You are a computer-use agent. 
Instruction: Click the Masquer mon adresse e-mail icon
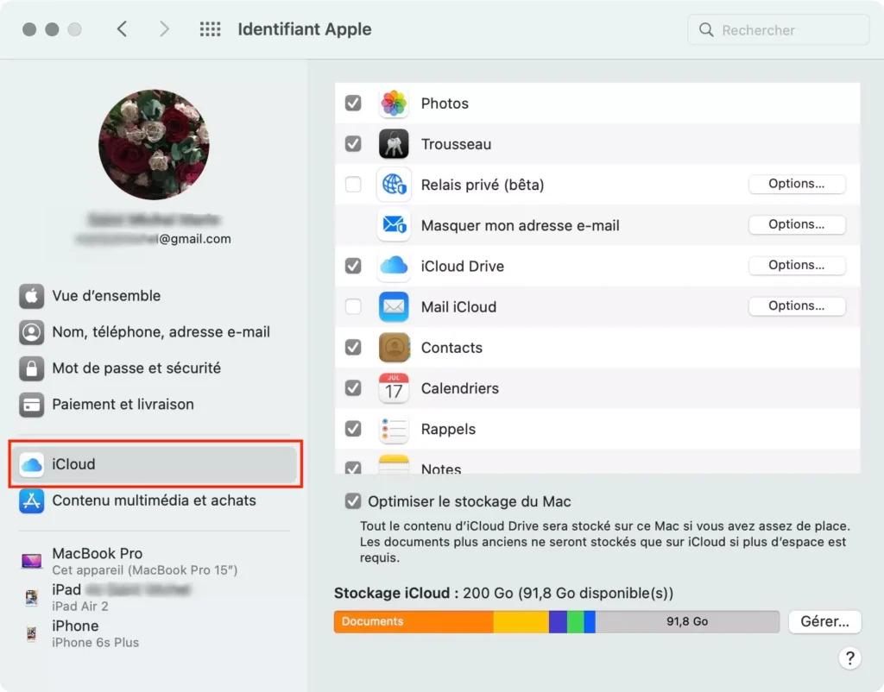pos(394,225)
